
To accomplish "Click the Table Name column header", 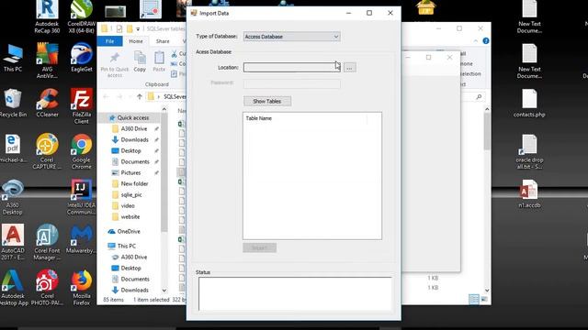I will click(x=259, y=118).
